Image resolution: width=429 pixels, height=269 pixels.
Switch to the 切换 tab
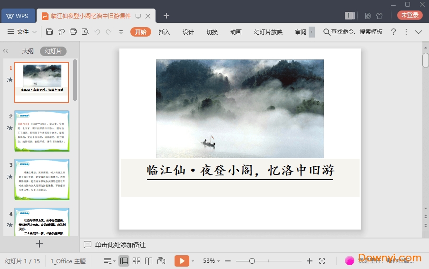pyautogui.click(x=212, y=32)
